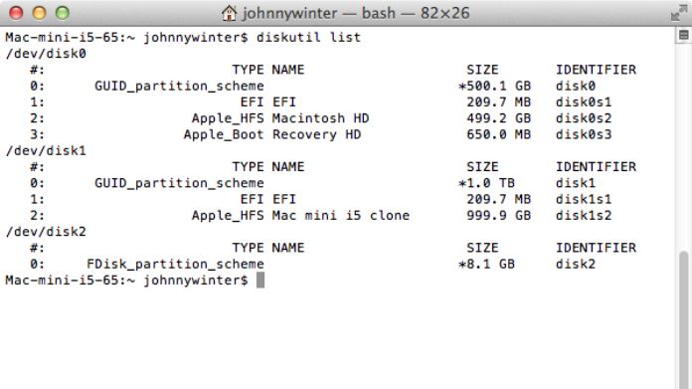
Task: Click the 'disk1' identifier in row 0
Action: 576,183
